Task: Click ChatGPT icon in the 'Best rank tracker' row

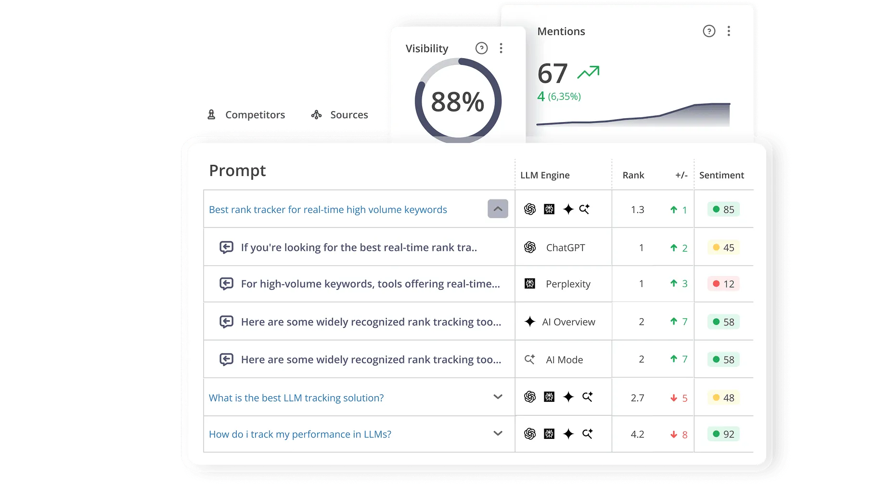Action: 530,209
